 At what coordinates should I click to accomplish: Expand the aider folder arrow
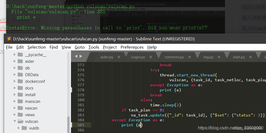[x=14, y=61]
